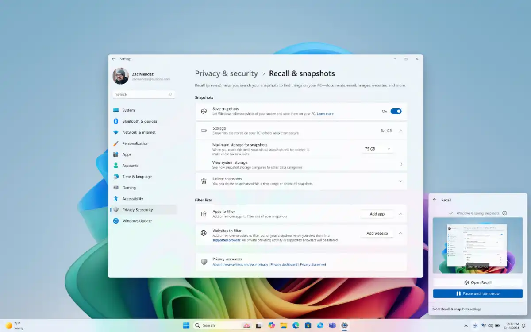Click the last snapshot thumbnail in Recall
Image resolution: width=531 pixels, height=332 pixels.
477,245
